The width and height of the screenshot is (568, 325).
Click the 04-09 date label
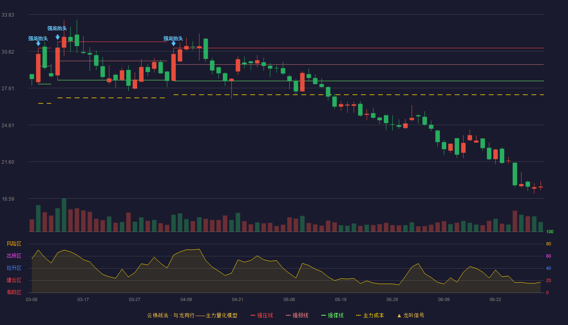coord(186,299)
